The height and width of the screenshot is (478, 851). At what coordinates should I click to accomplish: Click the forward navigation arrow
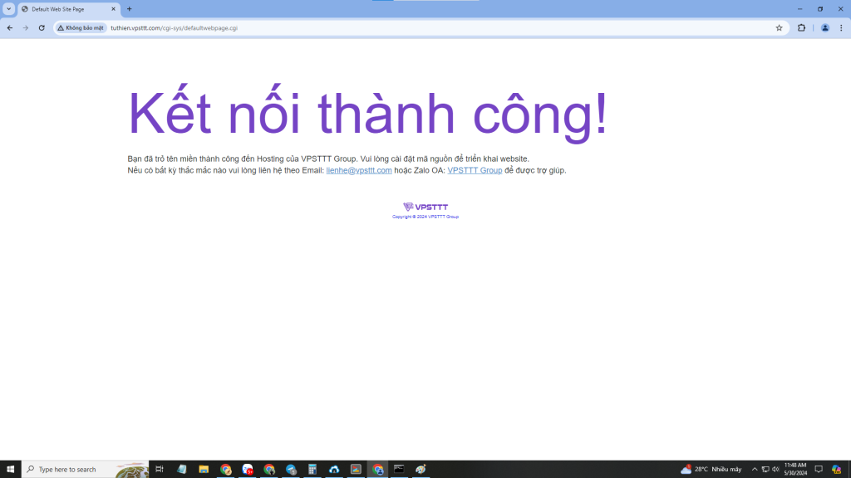tap(26, 27)
